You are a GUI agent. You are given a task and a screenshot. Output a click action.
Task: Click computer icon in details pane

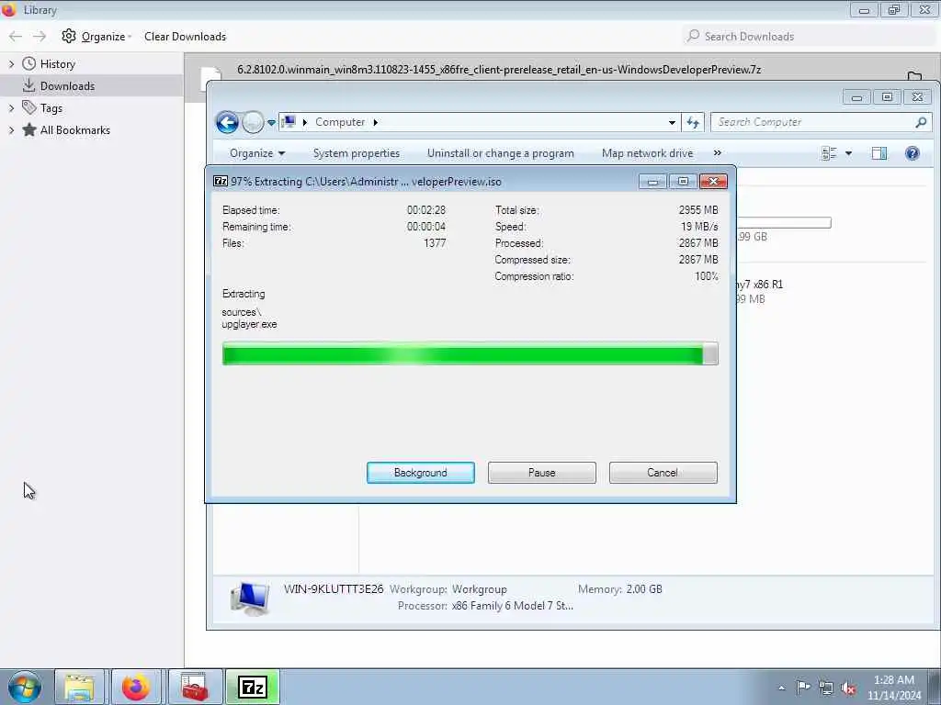[x=250, y=598]
